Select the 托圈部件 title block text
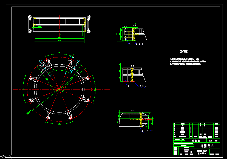Viewport: 227px width, 159px height. (207, 146)
